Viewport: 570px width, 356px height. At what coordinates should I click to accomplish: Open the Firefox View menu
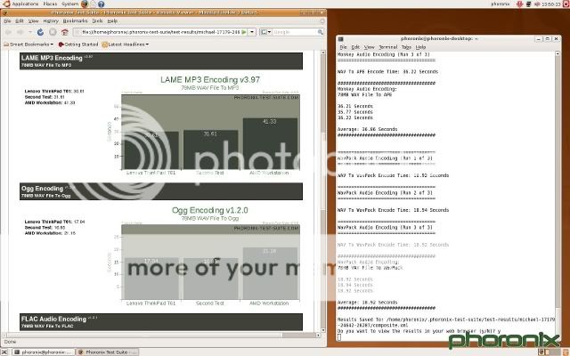[x=33, y=21]
